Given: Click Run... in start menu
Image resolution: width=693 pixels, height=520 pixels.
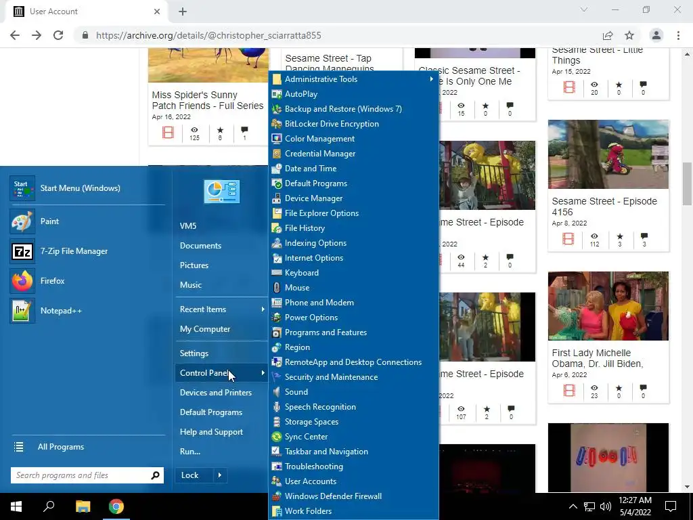Looking at the screenshot, I should coord(190,452).
